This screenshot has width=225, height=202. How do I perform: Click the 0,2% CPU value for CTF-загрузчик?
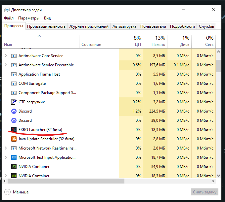[x=137, y=102]
